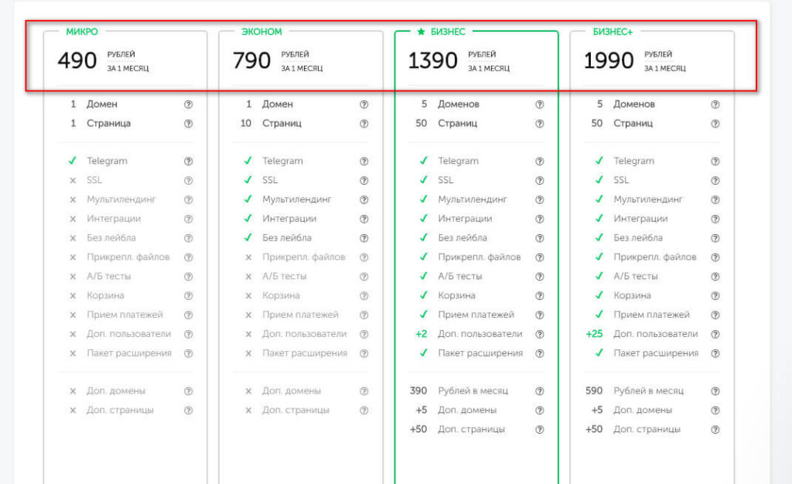Viewport: 792px width, 484px height.
Task: Click the 490 рублей price in Микро
Action: pyautogui.click(x=77, y=60)
